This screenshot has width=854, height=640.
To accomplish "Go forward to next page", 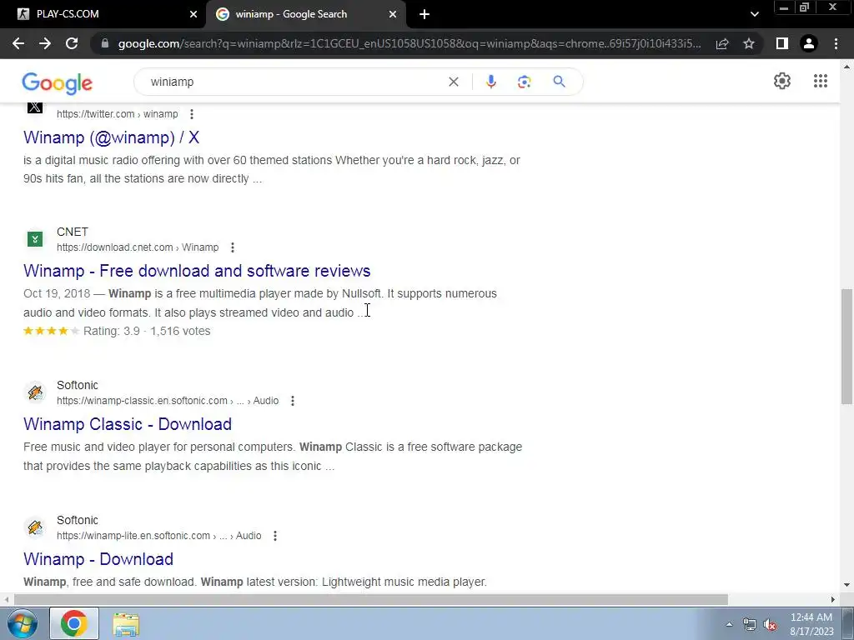I will [45, 43].
